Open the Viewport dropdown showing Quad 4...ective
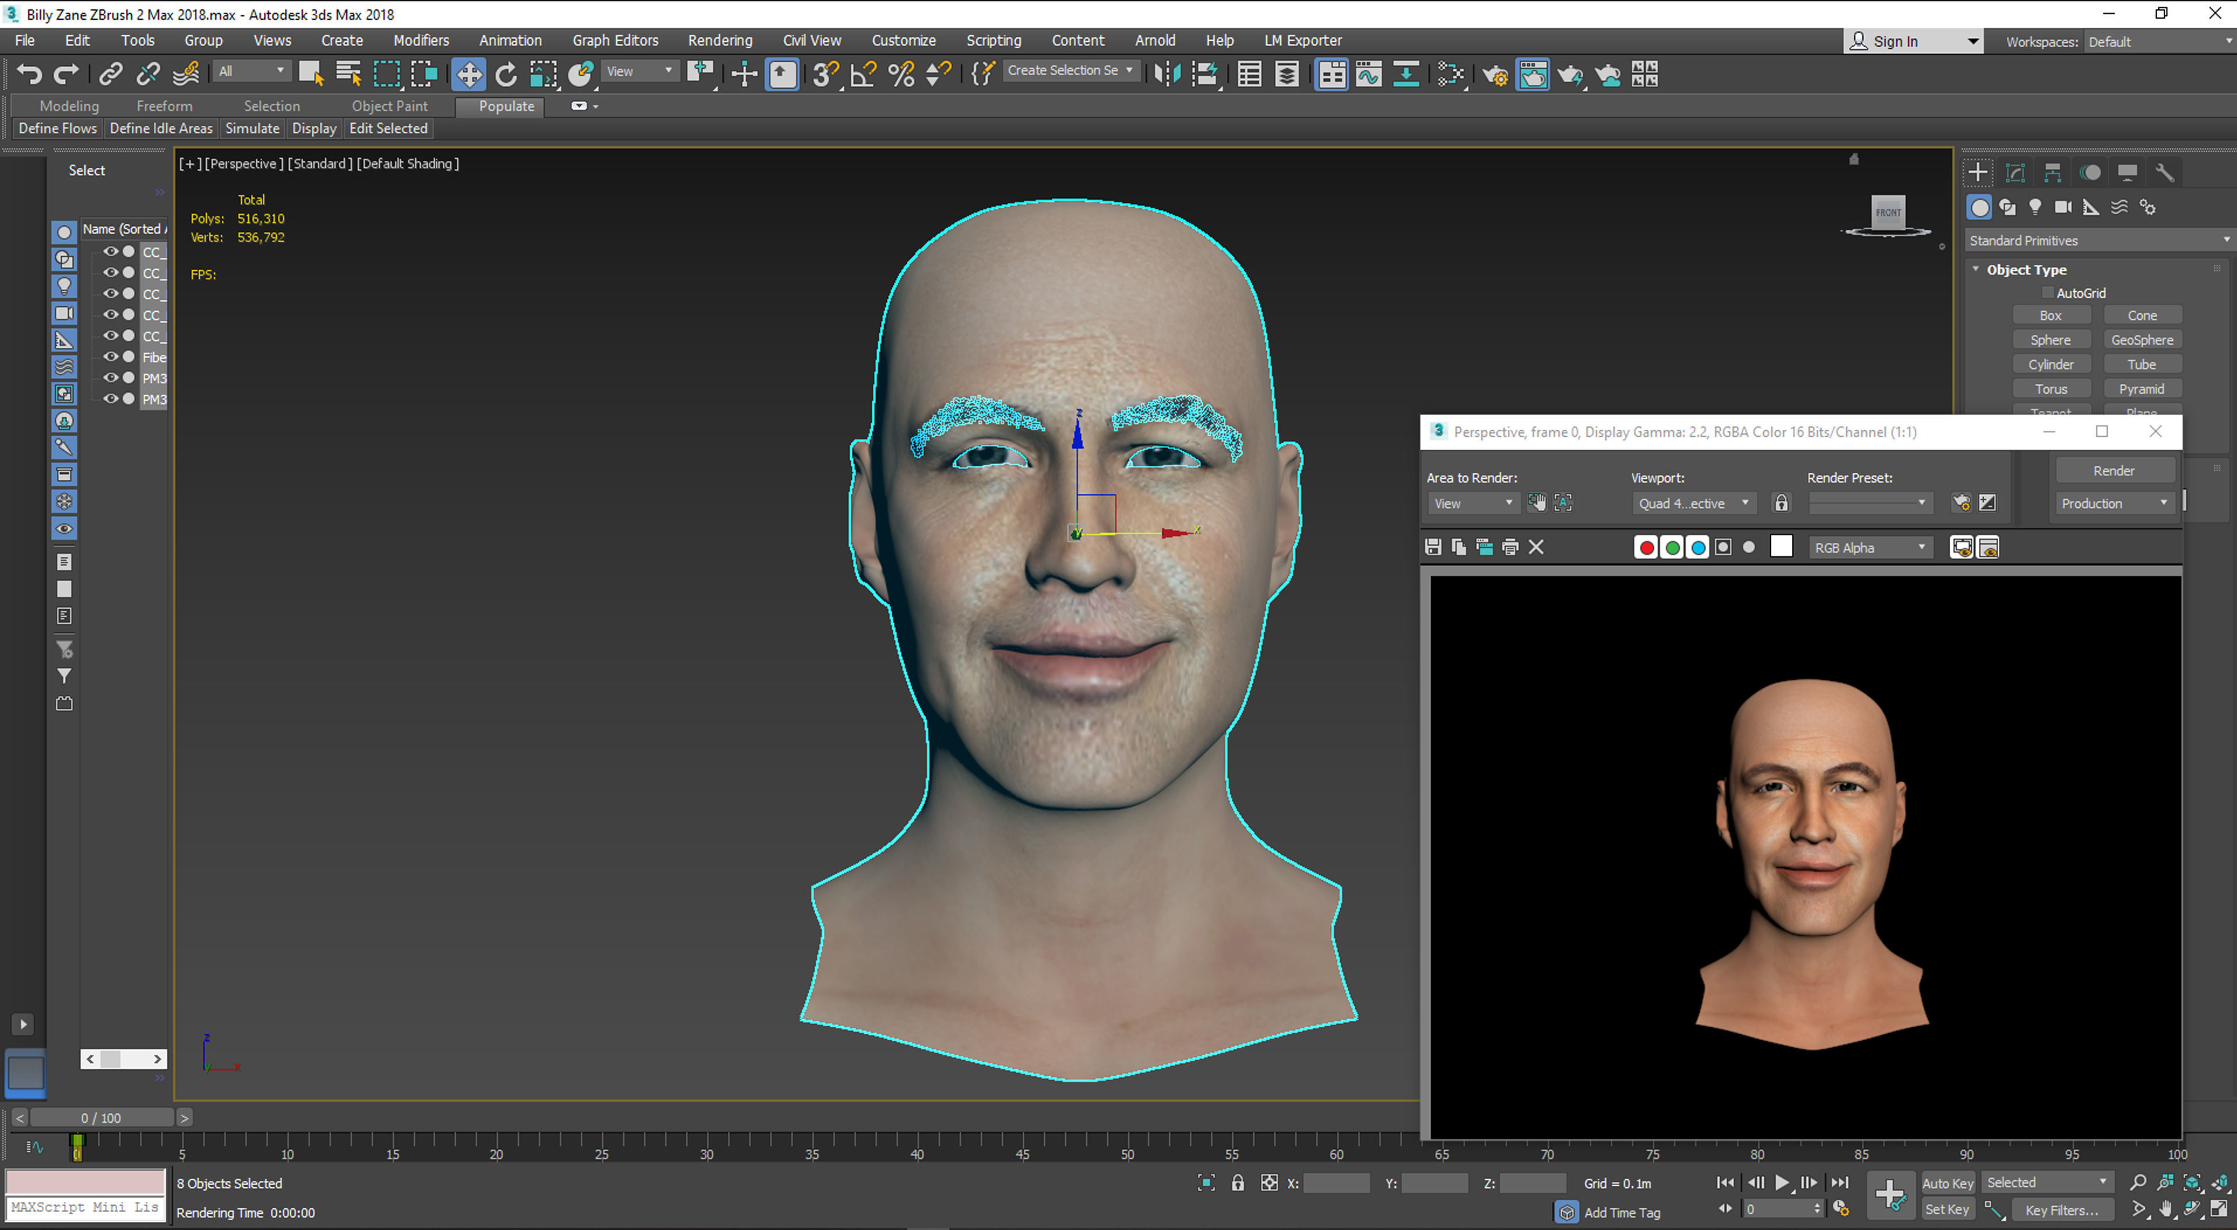The image size is (2237, 1230). coord(1693,503)
